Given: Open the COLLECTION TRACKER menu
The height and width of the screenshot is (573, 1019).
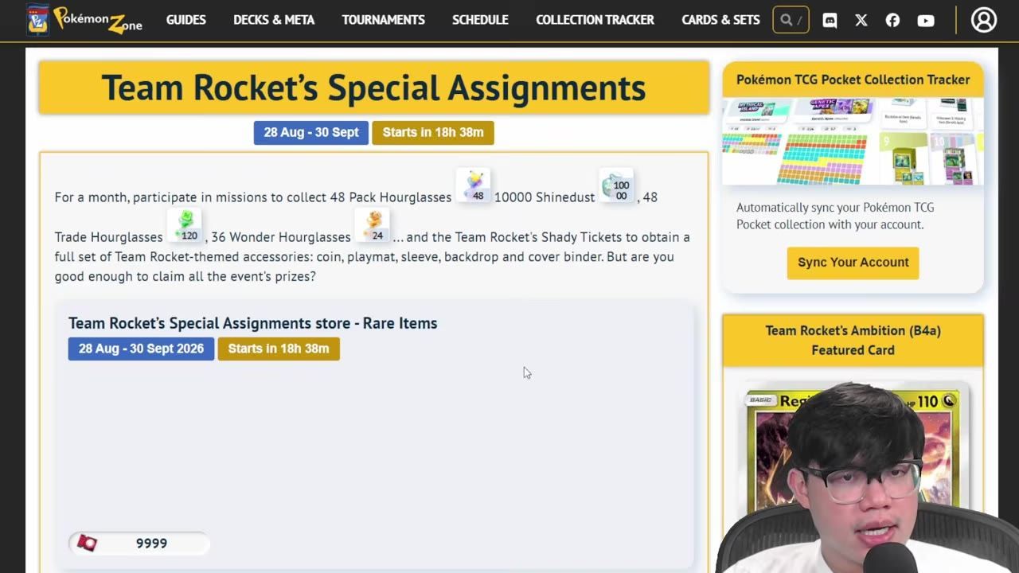Looking at the screenshot, I should [595, 20].
